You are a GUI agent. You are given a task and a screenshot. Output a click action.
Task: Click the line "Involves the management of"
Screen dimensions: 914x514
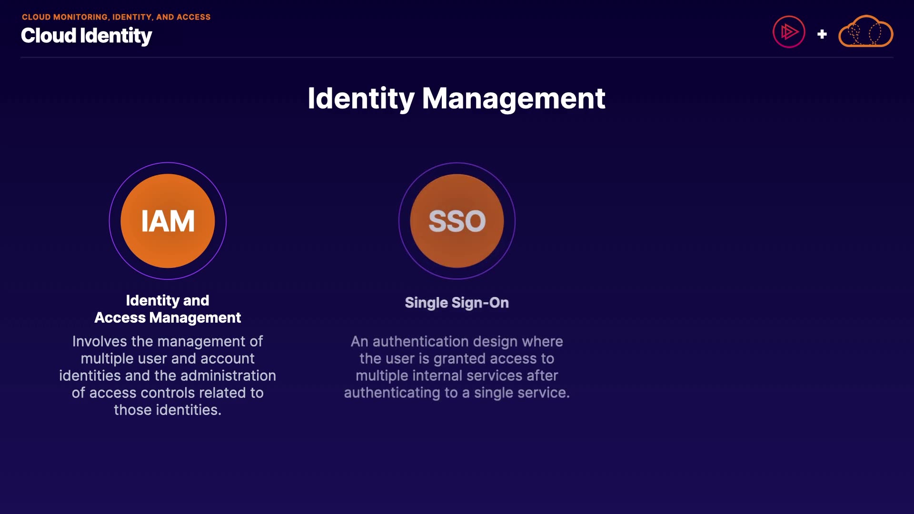[x=168, y=341]
